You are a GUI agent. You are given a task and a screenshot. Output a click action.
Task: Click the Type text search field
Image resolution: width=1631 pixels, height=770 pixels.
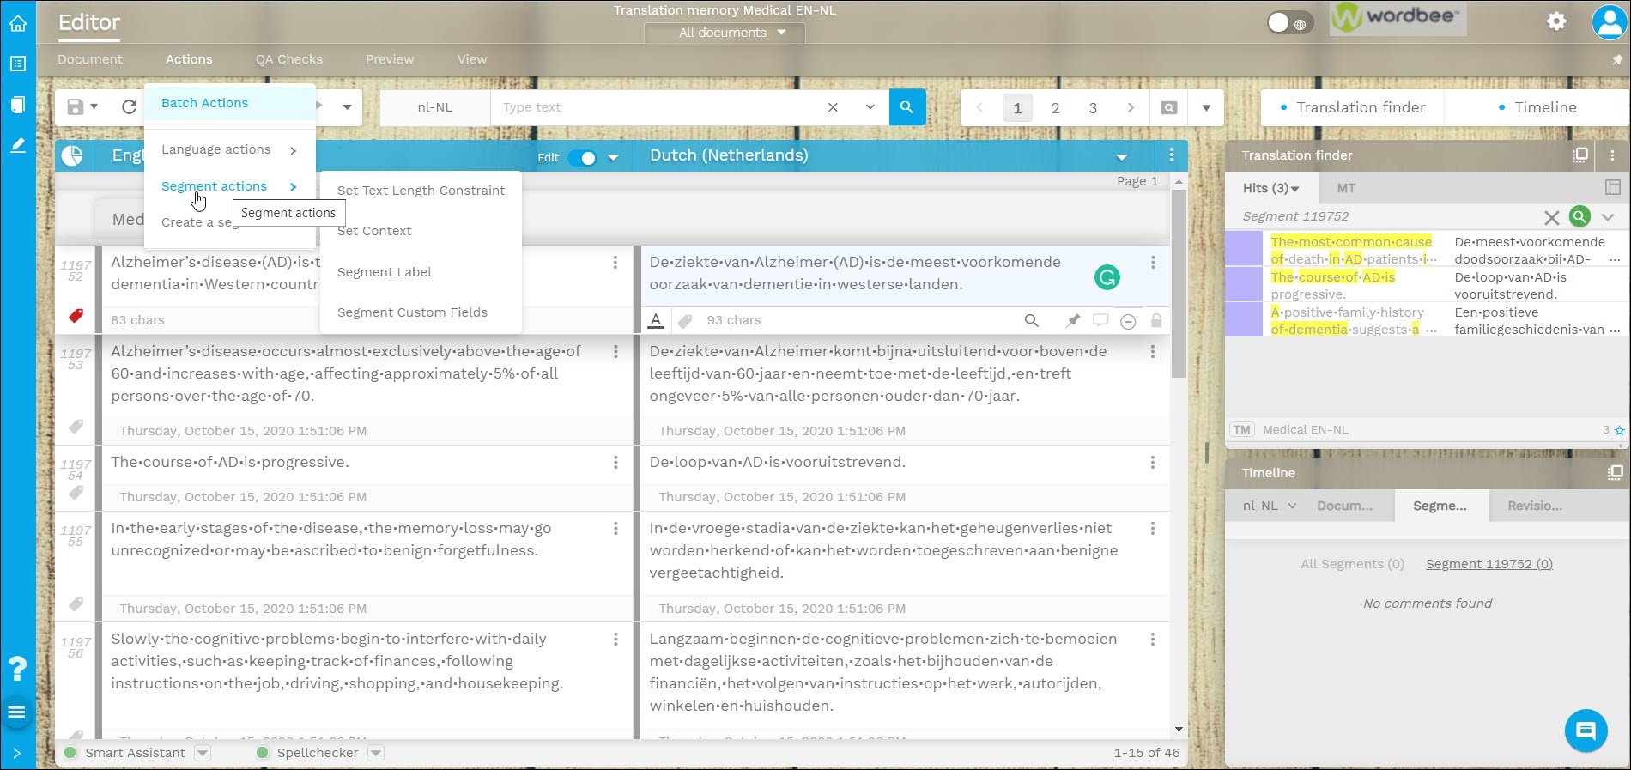coord(657,107)
